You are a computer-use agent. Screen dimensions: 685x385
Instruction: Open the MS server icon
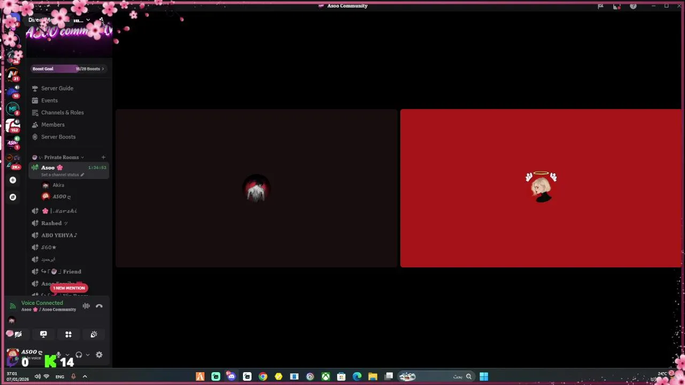(x=13, y=109)
